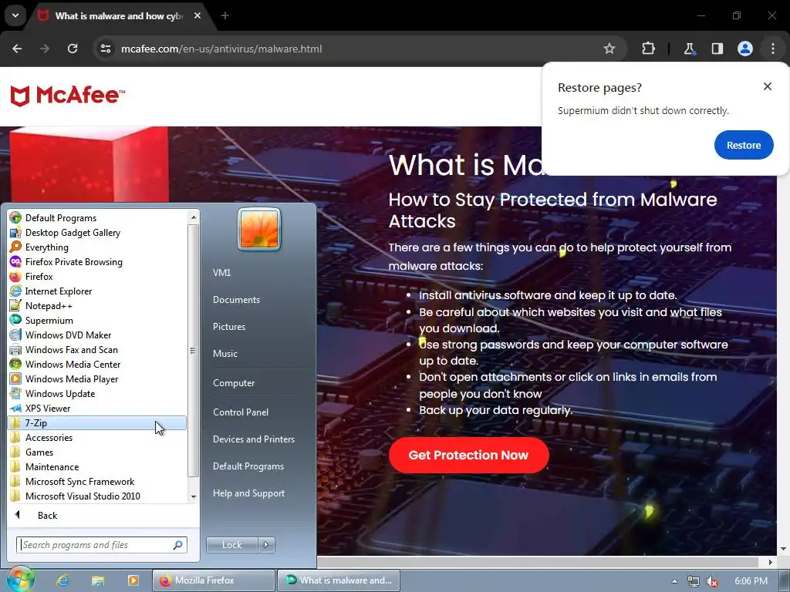790x592 pixels.
Task: Open Windows Update
Action: [97, 393]
